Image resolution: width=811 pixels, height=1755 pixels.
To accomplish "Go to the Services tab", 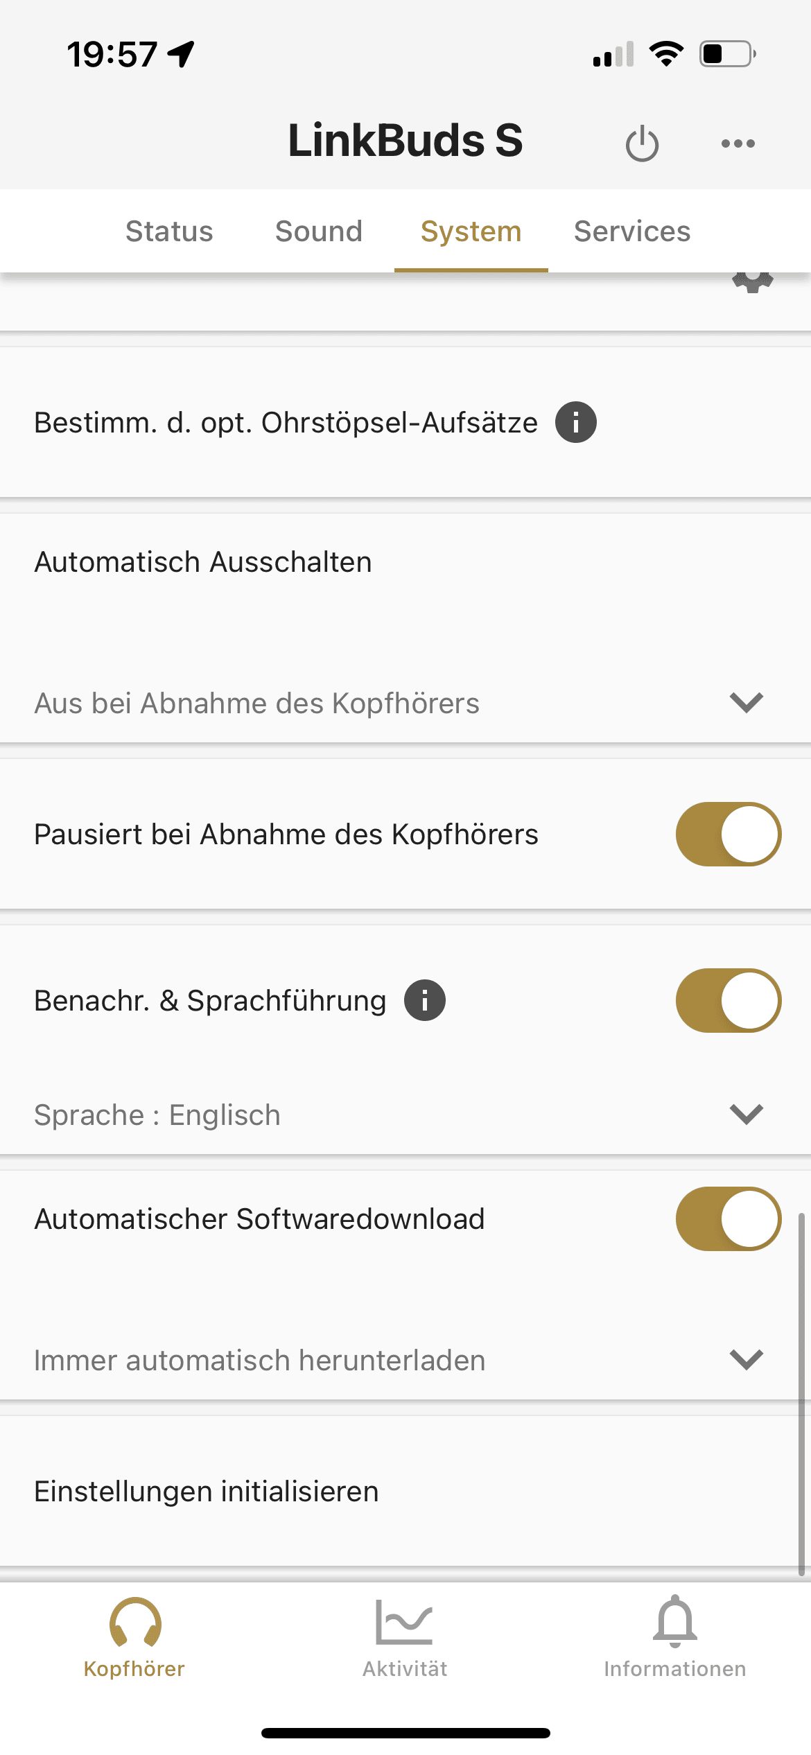I will pyautogui.click(x=632, y=231).
